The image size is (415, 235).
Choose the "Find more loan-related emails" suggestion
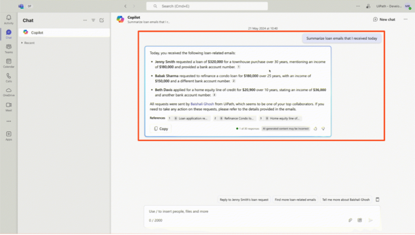tap(295, 200)
